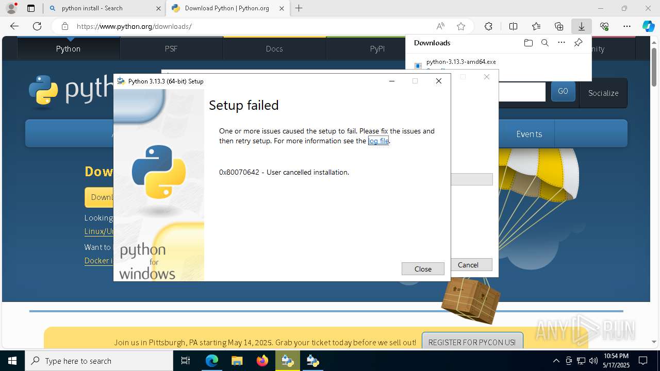Image resolution: width=660 pixels, height=371 pixels.
Task: Add this page to favorites
Action: (461, 26)
